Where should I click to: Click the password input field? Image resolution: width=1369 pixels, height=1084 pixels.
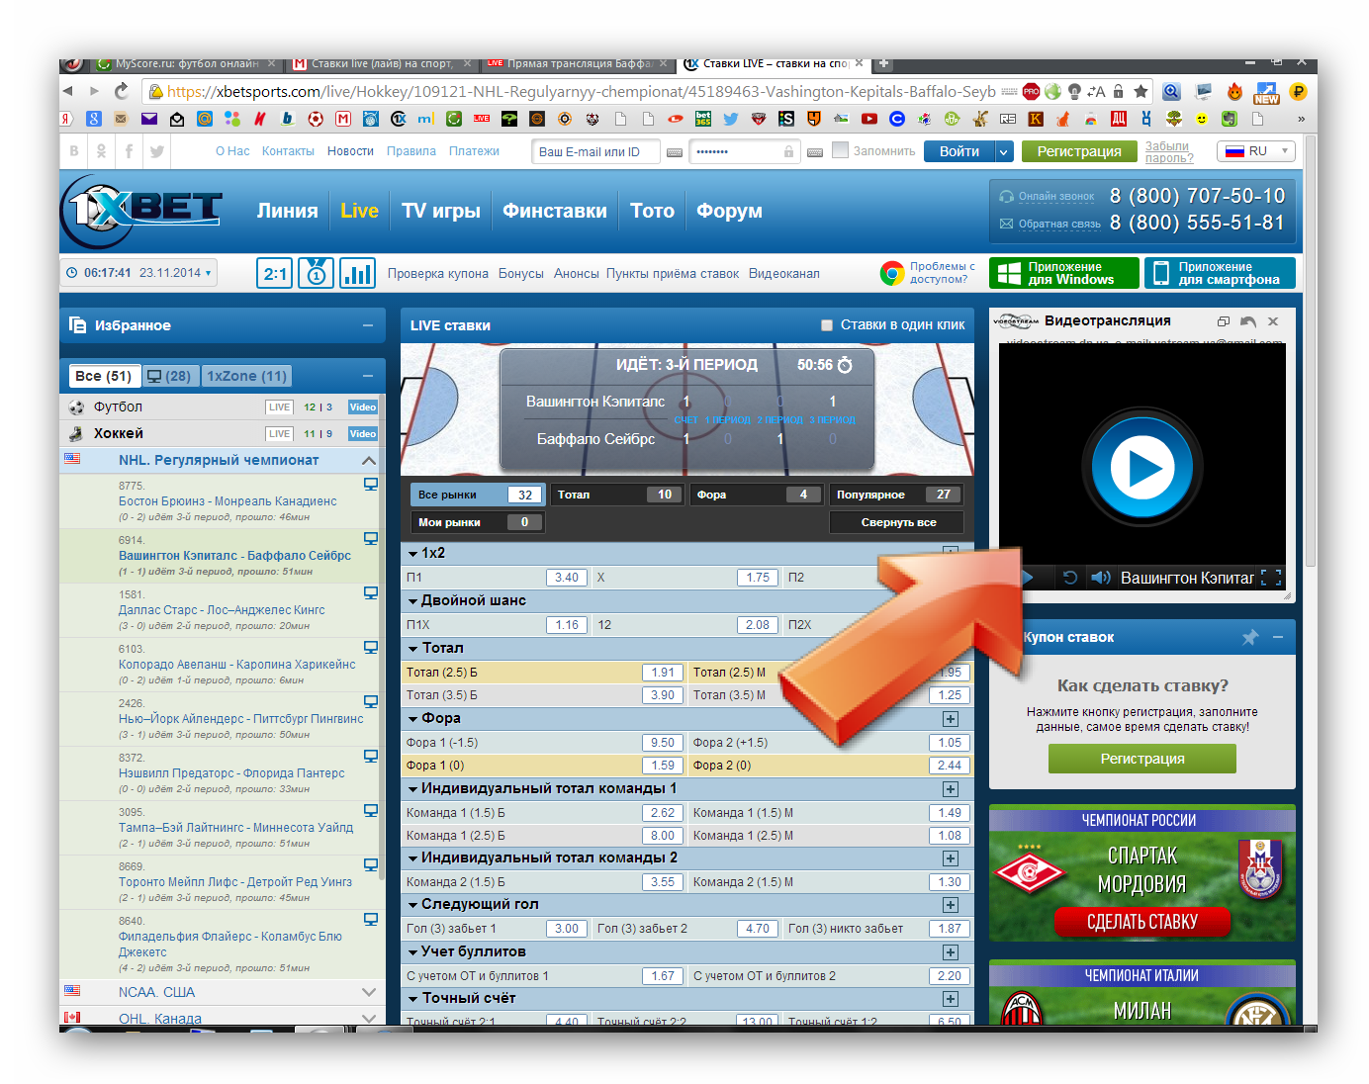(x=744, y=152)
